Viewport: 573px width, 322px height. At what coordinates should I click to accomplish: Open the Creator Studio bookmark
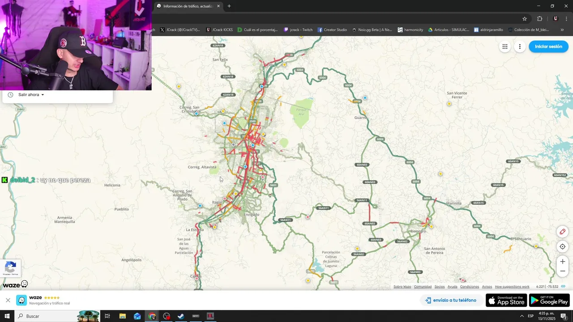click(x=332, y=30)
